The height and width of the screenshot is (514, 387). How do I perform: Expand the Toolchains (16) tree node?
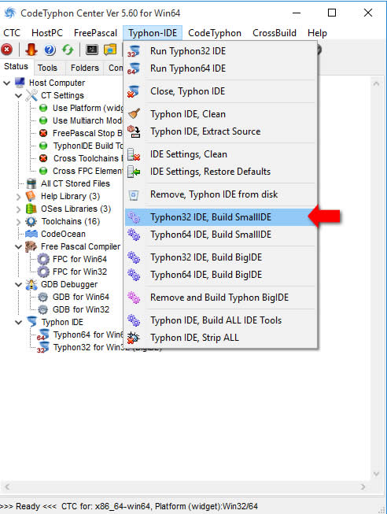tap(18, 222)
